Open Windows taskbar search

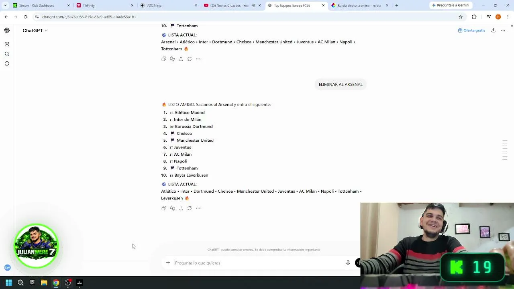(20, 283)
